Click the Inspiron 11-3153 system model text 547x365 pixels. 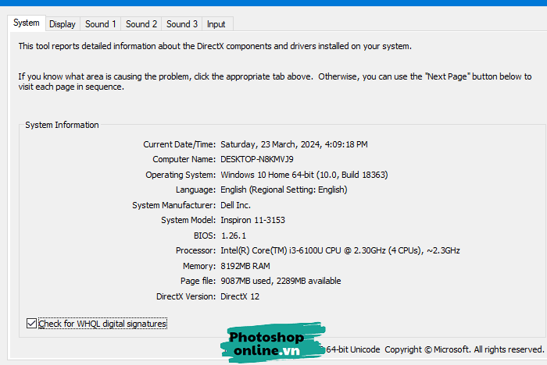point(254,220)
